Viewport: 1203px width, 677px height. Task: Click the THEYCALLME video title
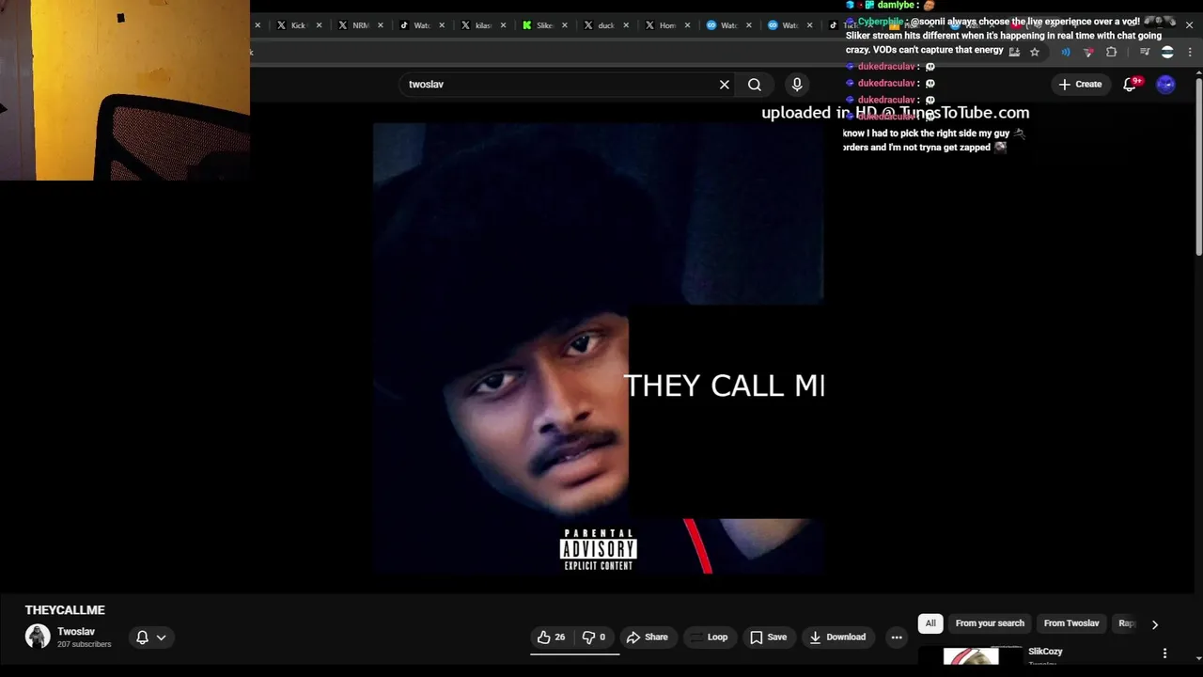(65, 610)
